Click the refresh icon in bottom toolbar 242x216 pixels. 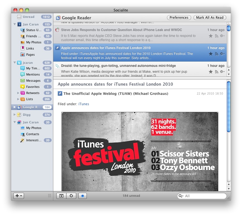71,196
